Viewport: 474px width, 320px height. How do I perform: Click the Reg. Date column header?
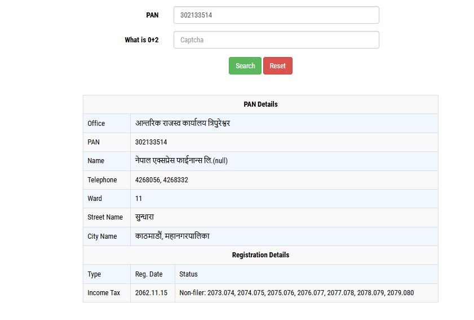pos(149,274)
